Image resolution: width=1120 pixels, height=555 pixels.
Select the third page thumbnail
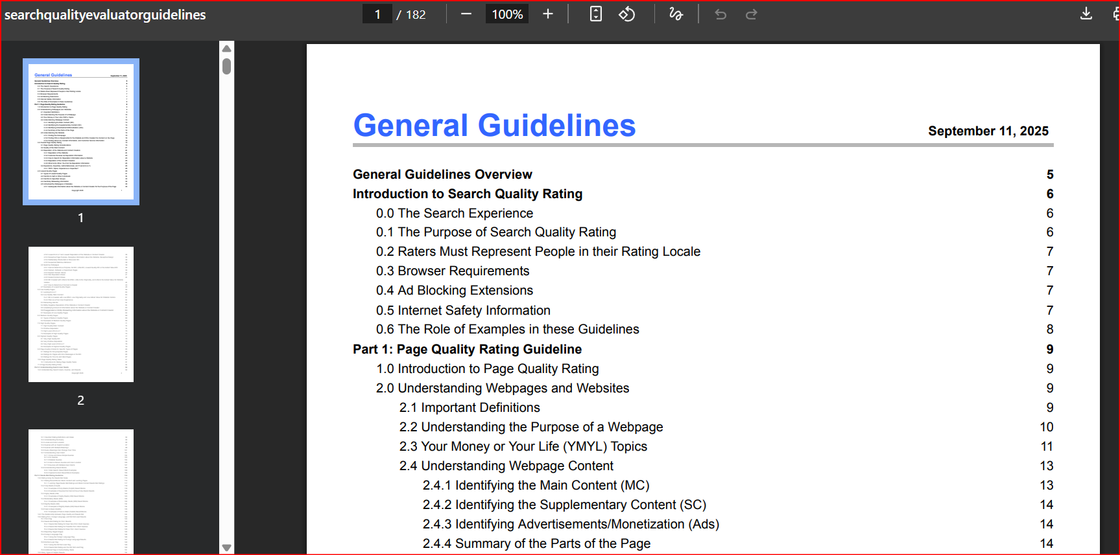(81, 491)
